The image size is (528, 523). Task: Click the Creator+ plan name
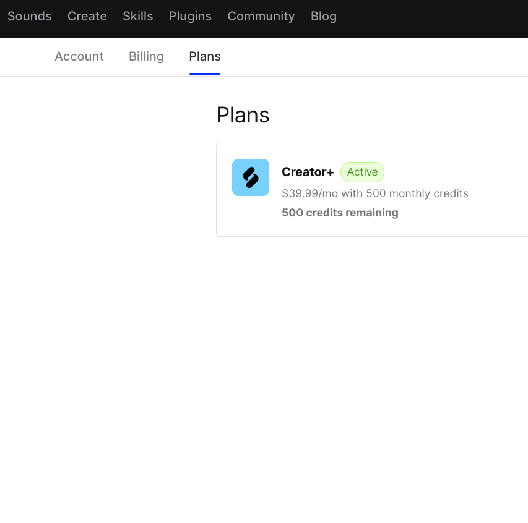[x=308, y=172]
